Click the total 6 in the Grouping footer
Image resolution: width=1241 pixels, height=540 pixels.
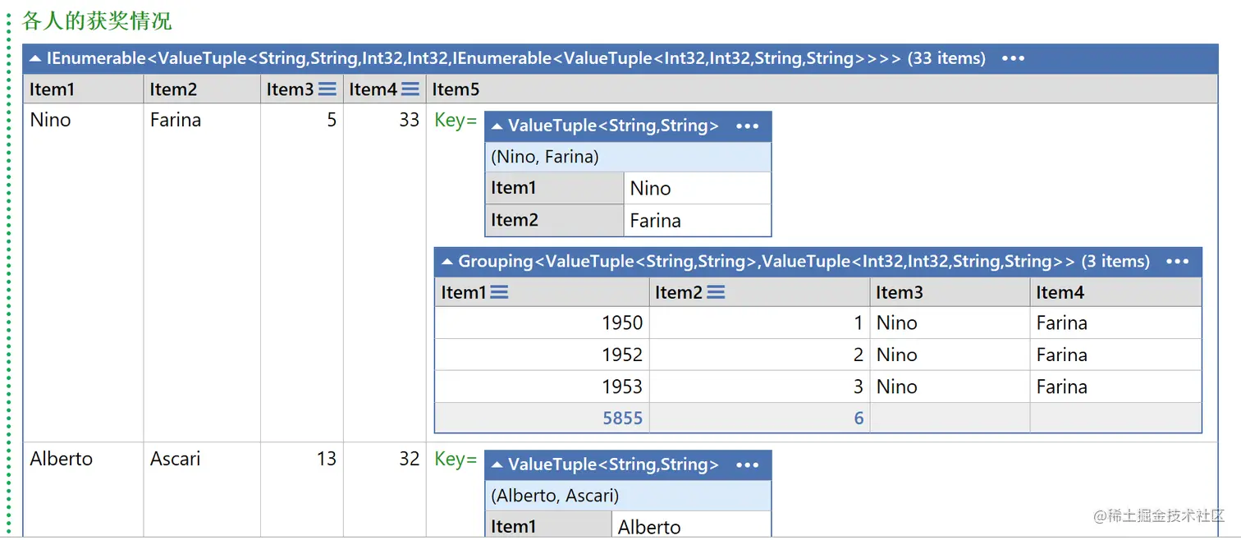[859, 419]
